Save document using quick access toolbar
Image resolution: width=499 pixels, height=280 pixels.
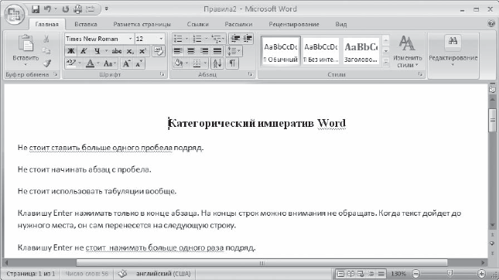[x=36, y=9]
